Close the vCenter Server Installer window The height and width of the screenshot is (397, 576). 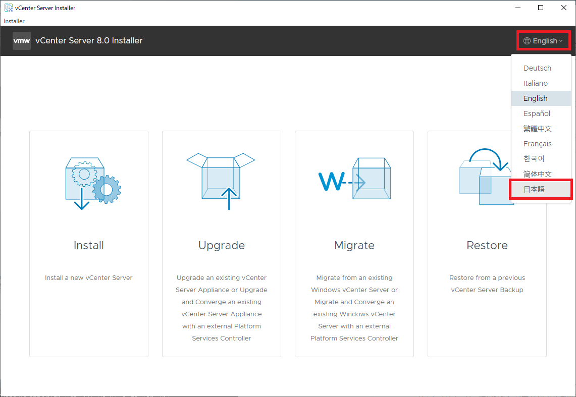tap(564, 8)
